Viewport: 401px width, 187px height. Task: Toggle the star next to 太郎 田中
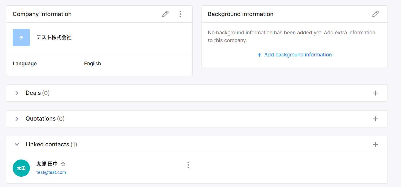point(63,164)
